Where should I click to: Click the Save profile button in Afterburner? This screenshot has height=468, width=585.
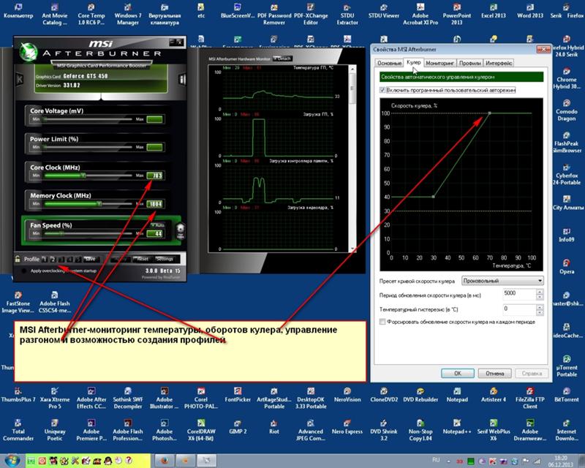pos(90,259)
